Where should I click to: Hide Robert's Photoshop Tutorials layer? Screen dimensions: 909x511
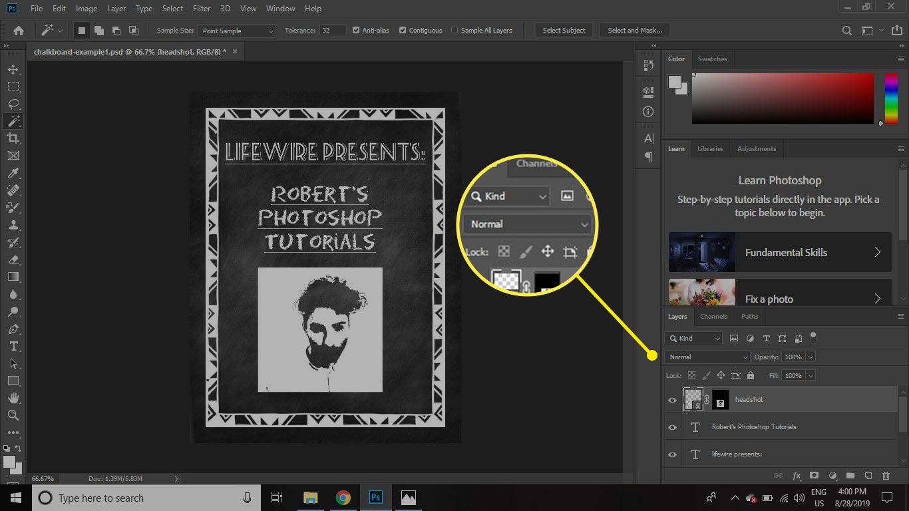click(672, 427)
